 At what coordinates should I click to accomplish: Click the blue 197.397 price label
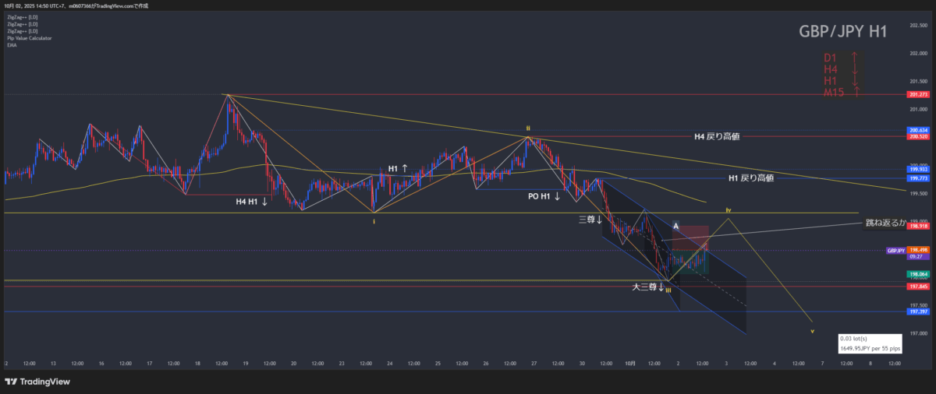click(x=917, y=311)
